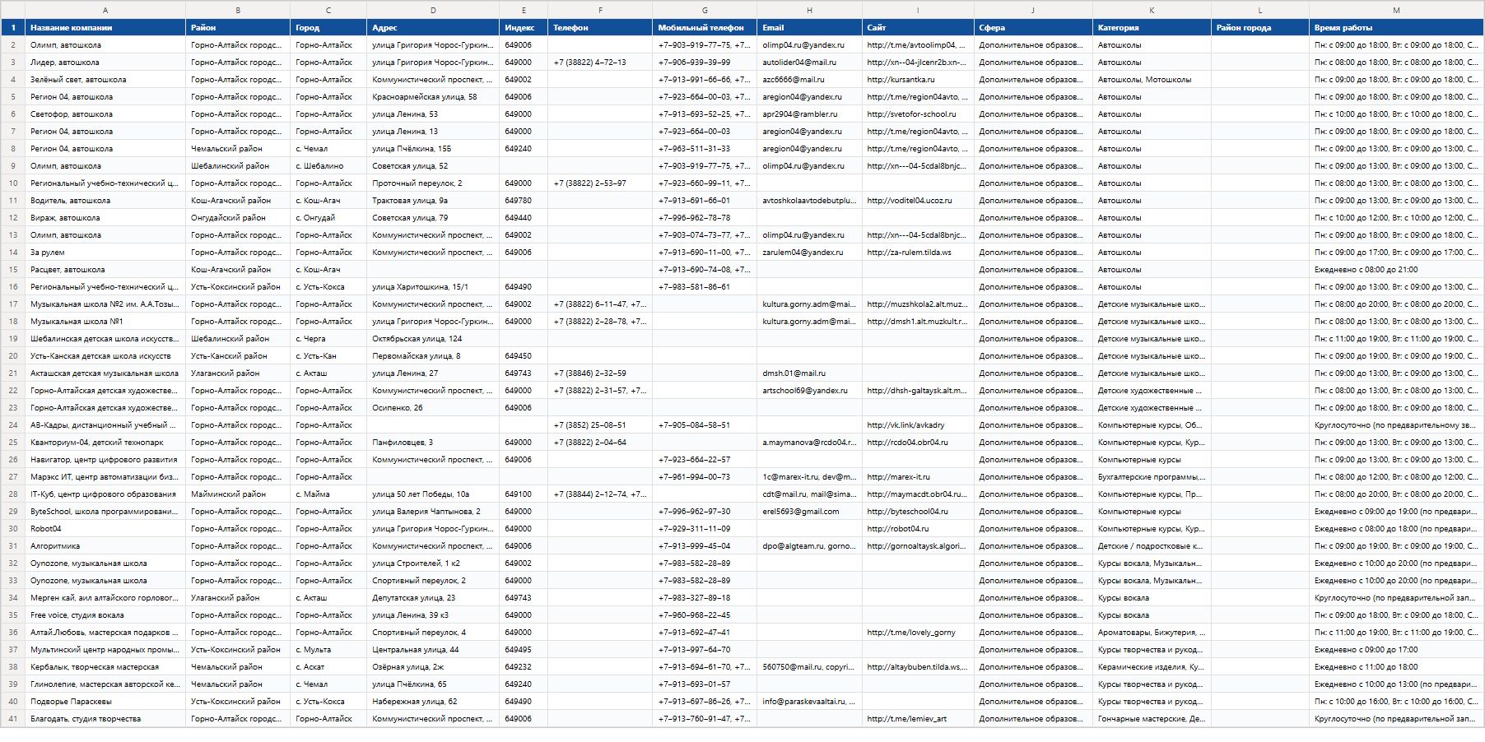Select the cell "Алгоритмика"
This screenshot has width=1485, height=742.
105,546
